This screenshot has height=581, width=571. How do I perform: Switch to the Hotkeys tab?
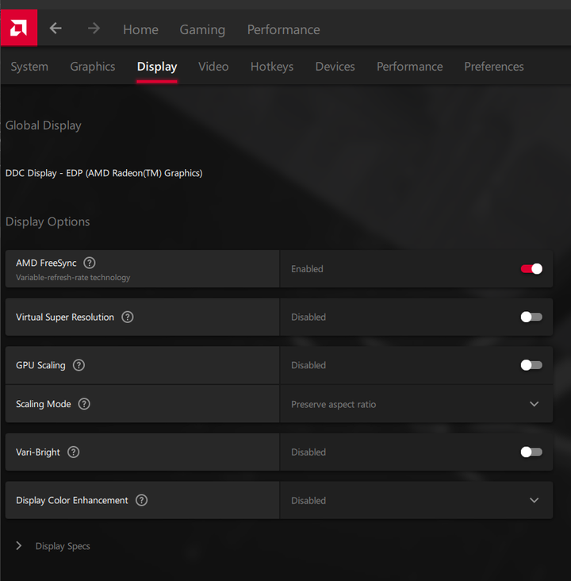tap(272, 67)
